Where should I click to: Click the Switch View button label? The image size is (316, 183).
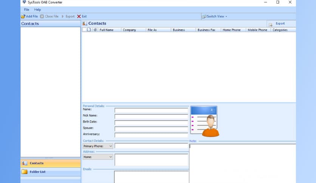pyautogui.click(x=215, y=16)
